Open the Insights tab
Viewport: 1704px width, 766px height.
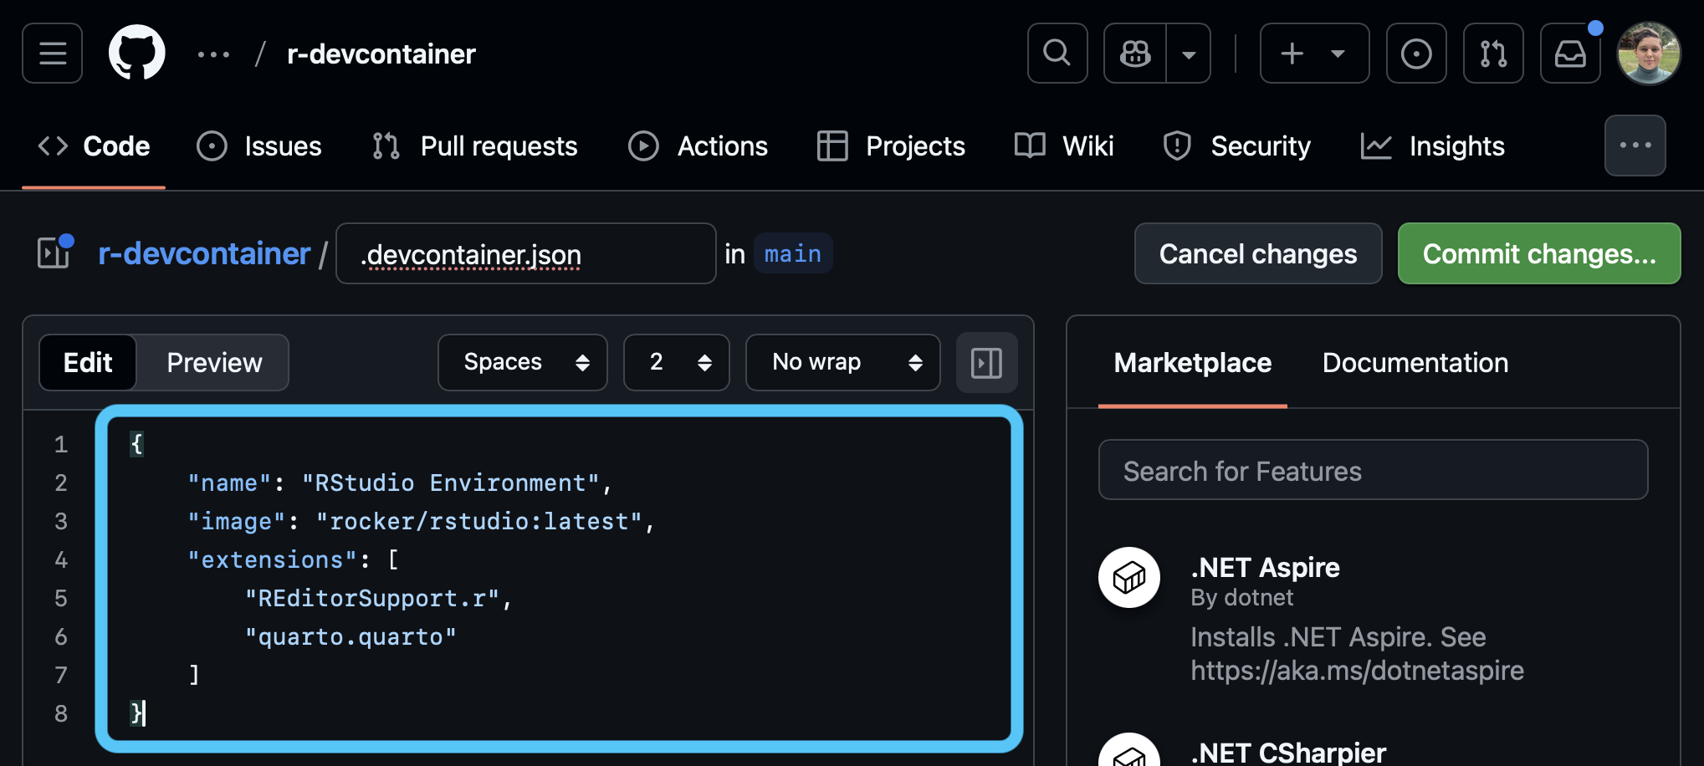point(1433,146)
